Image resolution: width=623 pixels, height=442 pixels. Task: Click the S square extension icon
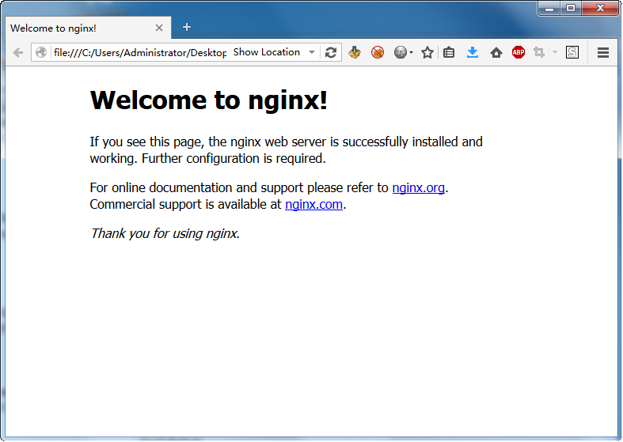pyautogui.click(x=572, y=52)
